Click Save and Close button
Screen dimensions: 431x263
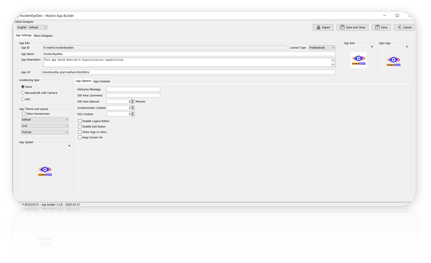(352, 27)
